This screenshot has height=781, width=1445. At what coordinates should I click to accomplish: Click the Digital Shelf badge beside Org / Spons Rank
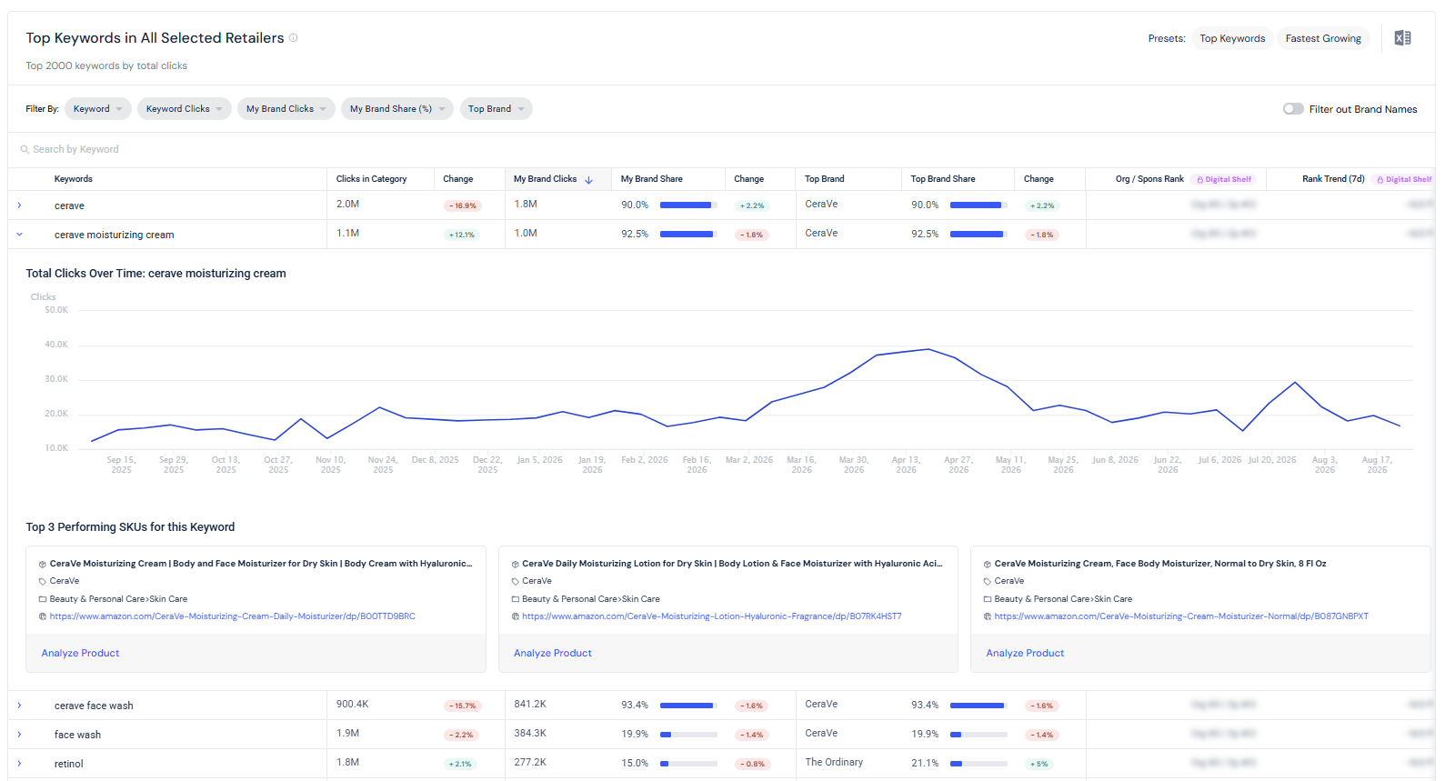click(x=1224, y=180)
